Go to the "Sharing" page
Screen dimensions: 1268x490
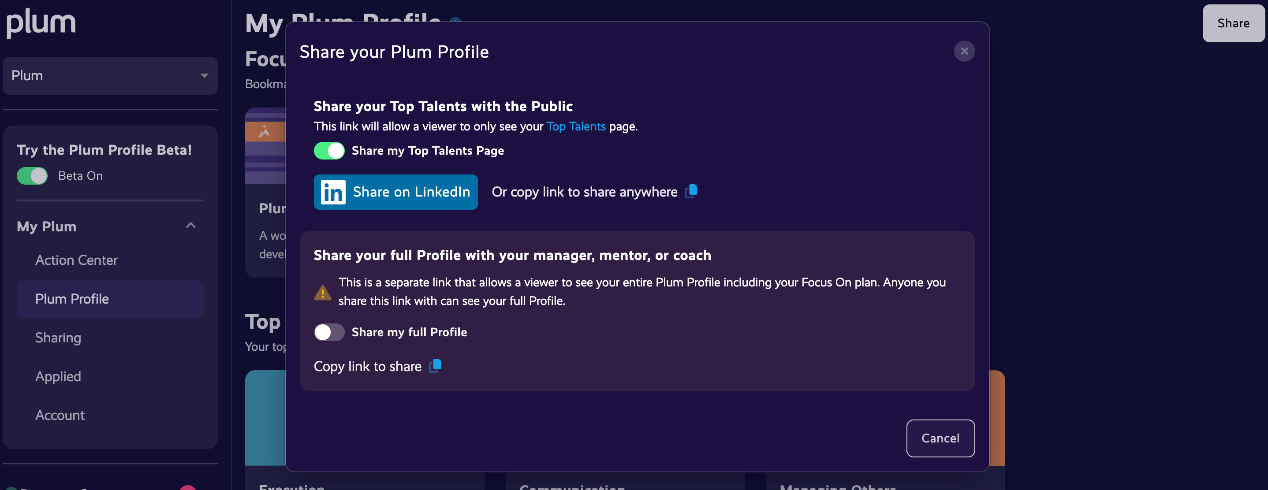pos(58,338)
